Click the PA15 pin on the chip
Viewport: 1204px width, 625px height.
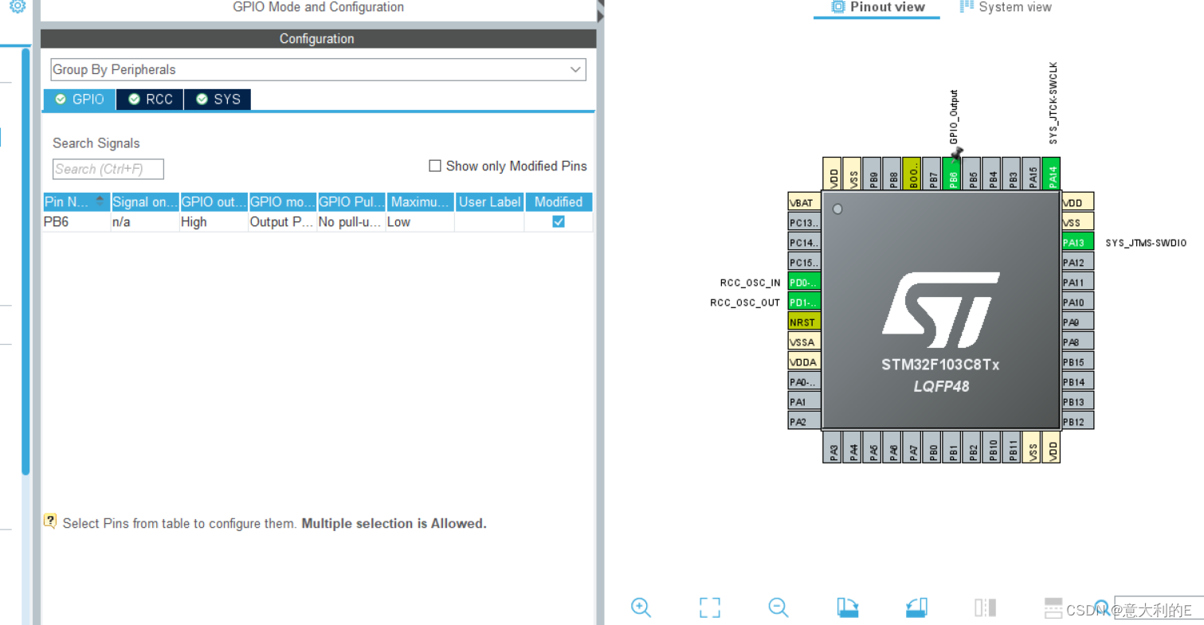point(1032,173)
